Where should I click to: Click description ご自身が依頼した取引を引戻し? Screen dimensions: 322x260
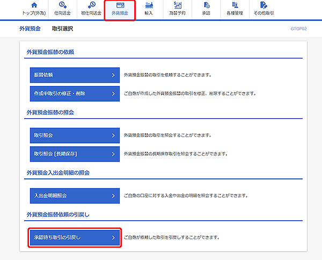(172, 237)
